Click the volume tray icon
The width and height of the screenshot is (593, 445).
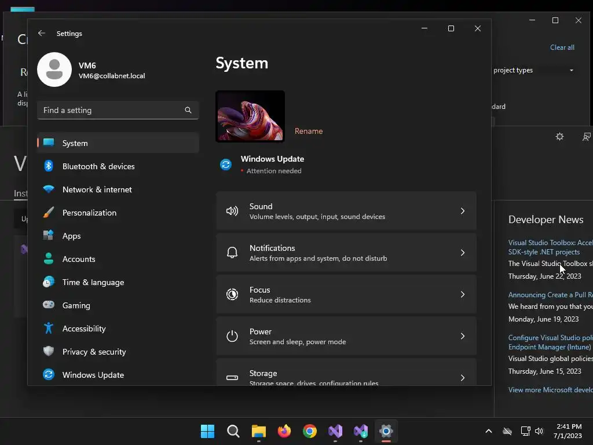[539, 431]
